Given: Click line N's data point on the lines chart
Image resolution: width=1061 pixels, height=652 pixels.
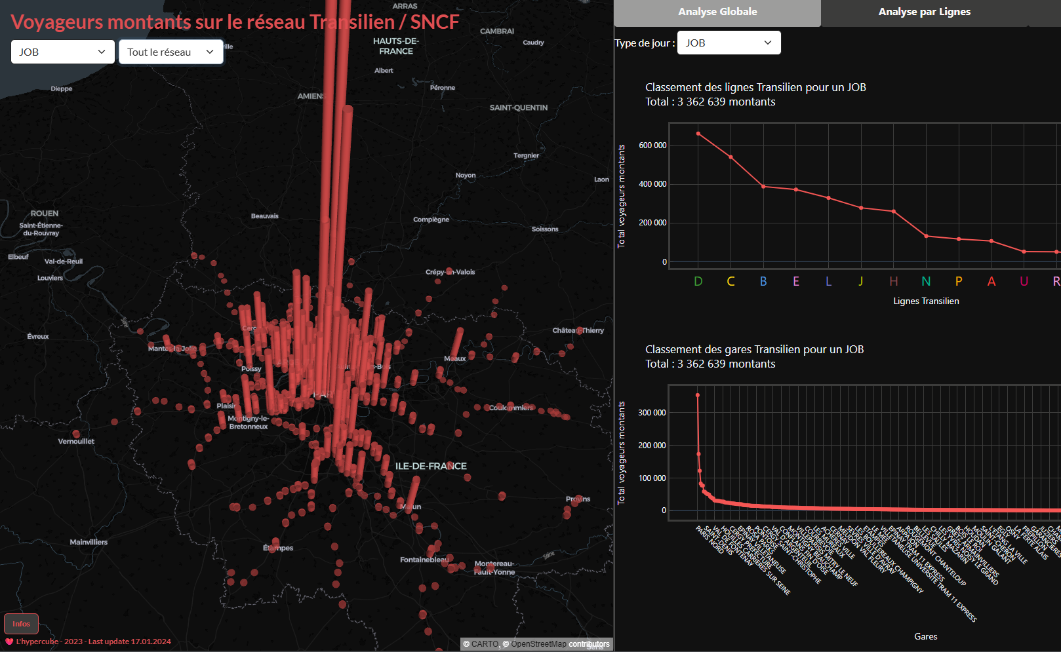Looking at the screenshot, I should pyautogui.click(x=927, y=236).
